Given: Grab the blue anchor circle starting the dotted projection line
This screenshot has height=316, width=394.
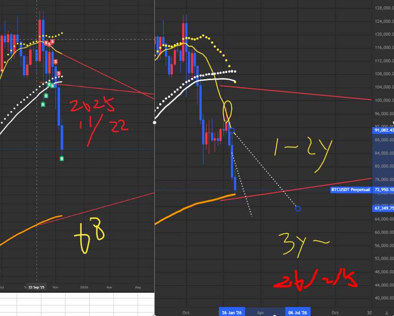Looking at the screenshot, I should (232, 131).
